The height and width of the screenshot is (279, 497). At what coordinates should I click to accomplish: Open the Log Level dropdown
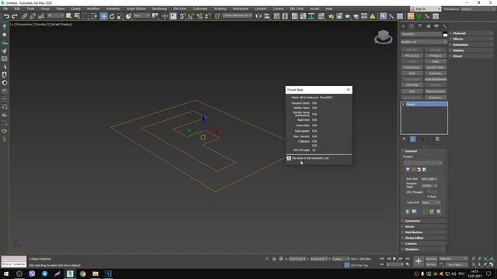[430, 202]
